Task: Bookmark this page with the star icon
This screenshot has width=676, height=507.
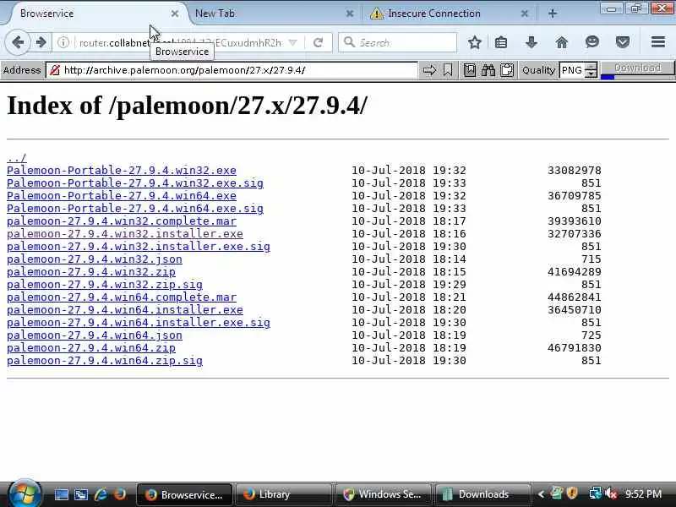Action: click(475, 42)
